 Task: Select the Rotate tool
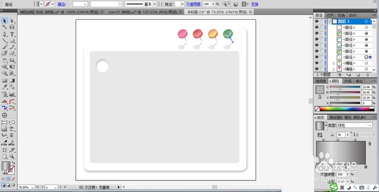point(4,60)
